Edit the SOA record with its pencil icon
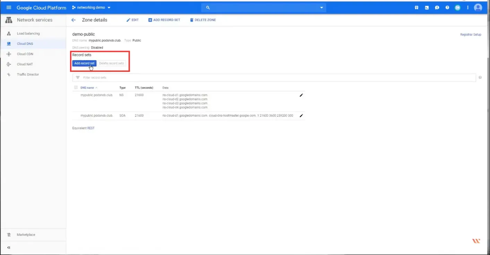The image size is (490, 255). [301, 116]
